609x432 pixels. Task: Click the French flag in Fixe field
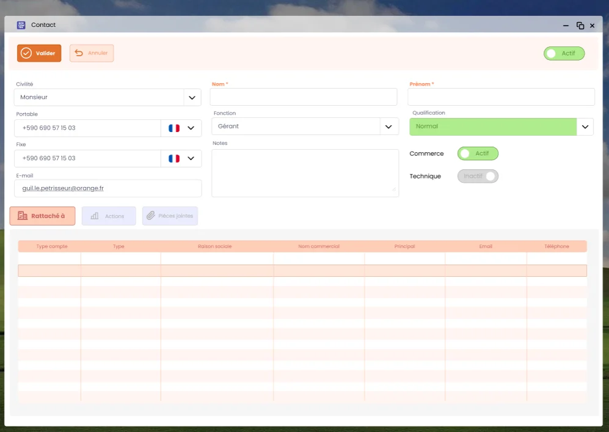174,158
